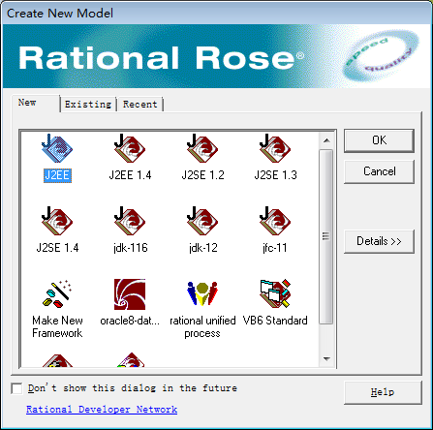Click the Cancel button
433x430 pixels.
[379, 171]
